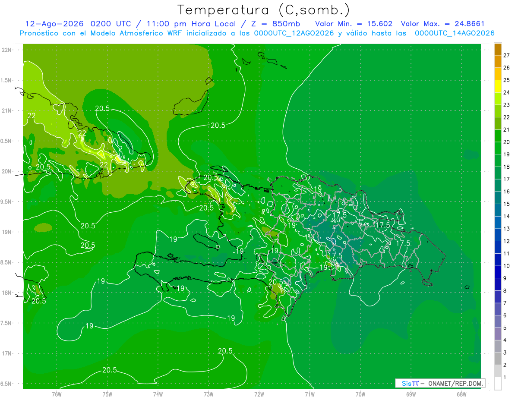This screenshot has width=518, height=400.
Task: Click the "76W" longitude axis label
Action: pos(57,394)
